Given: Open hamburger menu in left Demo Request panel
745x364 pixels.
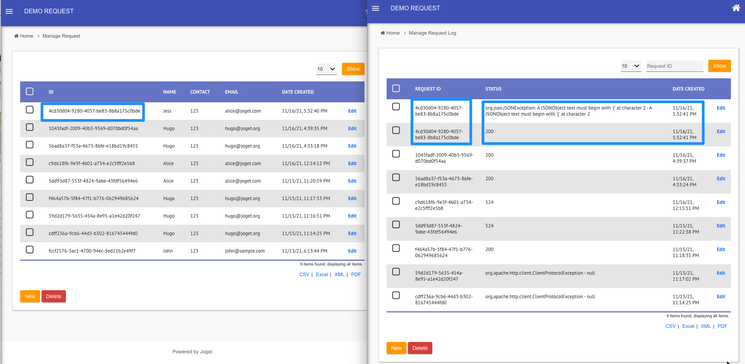Looking at the screenshot, I should pyautogui.click(x=9, y=11).
